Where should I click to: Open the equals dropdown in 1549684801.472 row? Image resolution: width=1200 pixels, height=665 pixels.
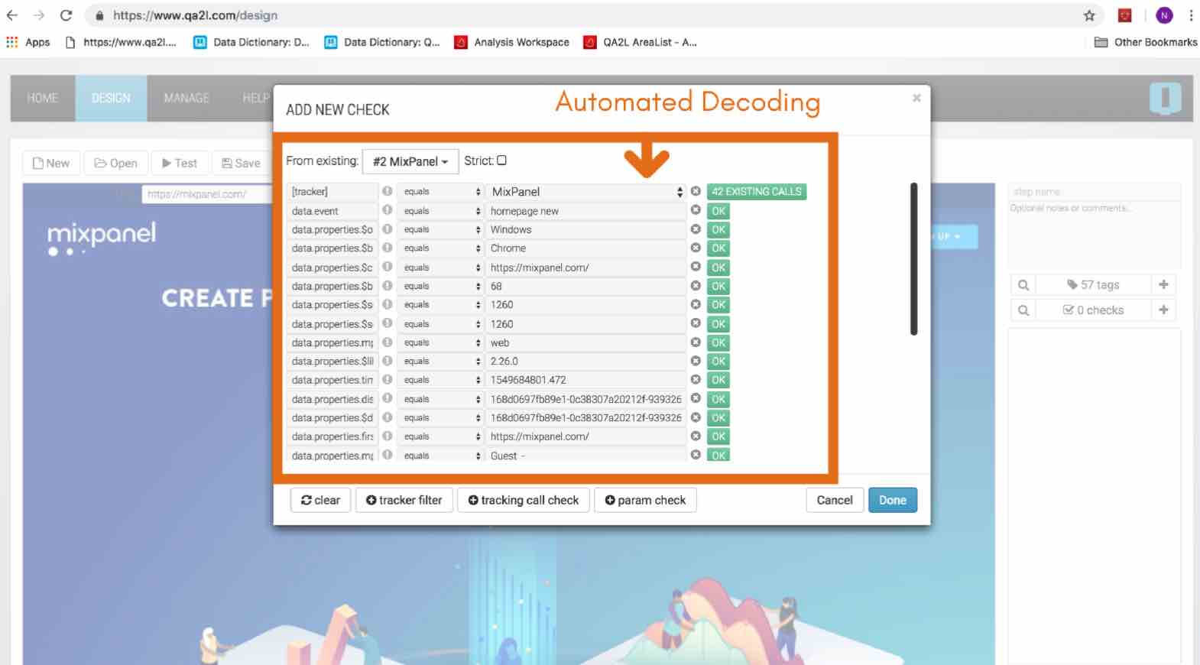tap(439, 380)
